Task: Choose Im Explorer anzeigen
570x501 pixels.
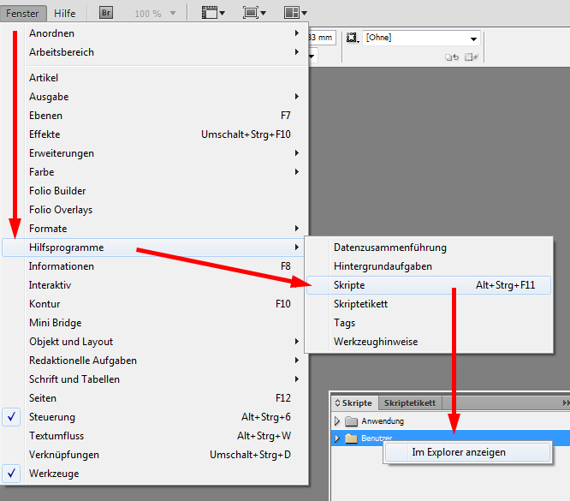Action: [x=467, y=452]
